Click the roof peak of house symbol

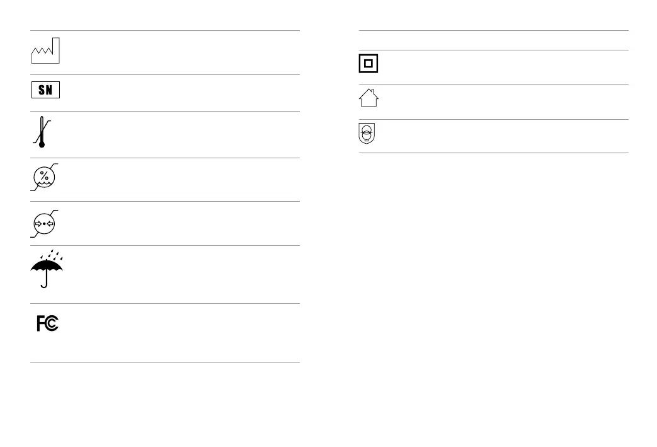coord(368,90)
